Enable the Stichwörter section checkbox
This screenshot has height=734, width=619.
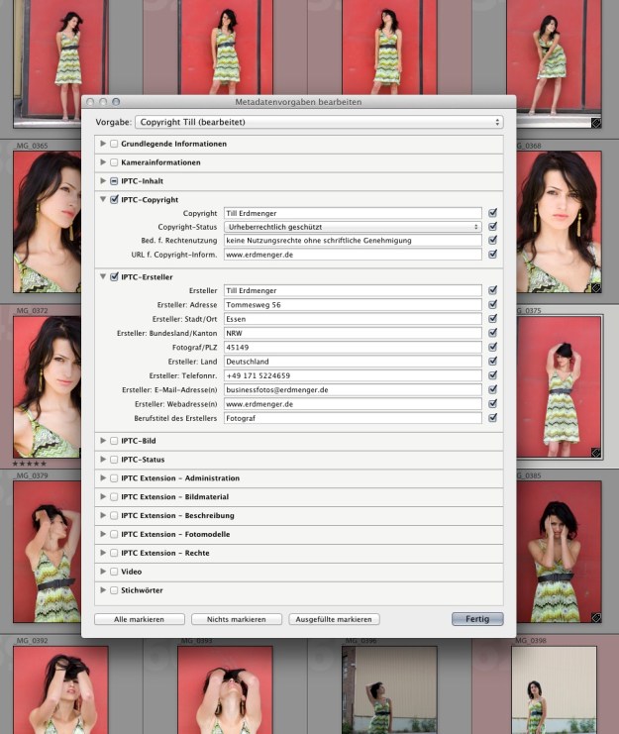[114, 590]
